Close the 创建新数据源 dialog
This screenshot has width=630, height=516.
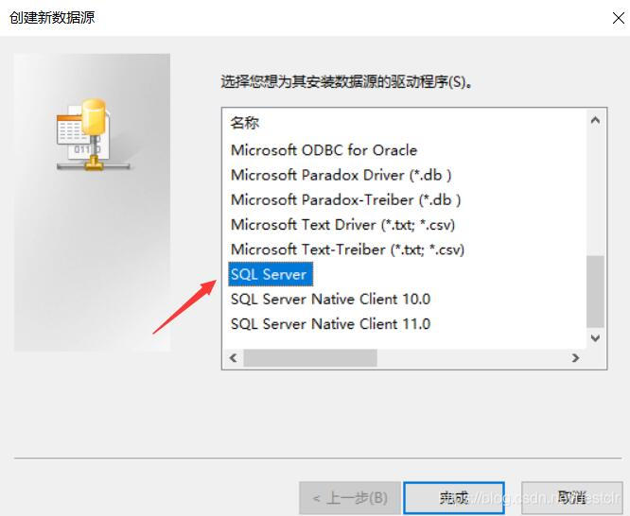[619, 18]
